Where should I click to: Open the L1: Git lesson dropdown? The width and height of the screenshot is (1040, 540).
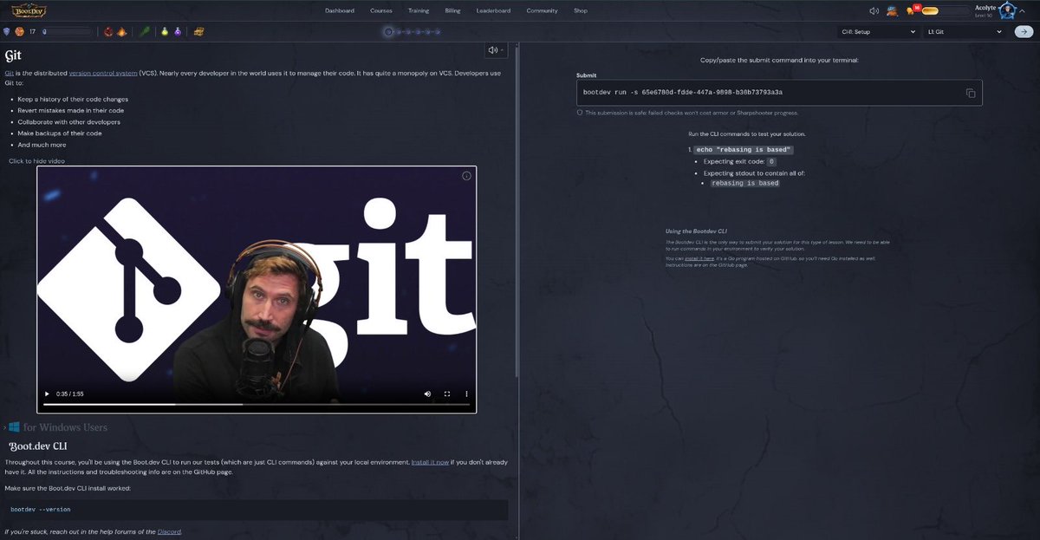point(965,32)
